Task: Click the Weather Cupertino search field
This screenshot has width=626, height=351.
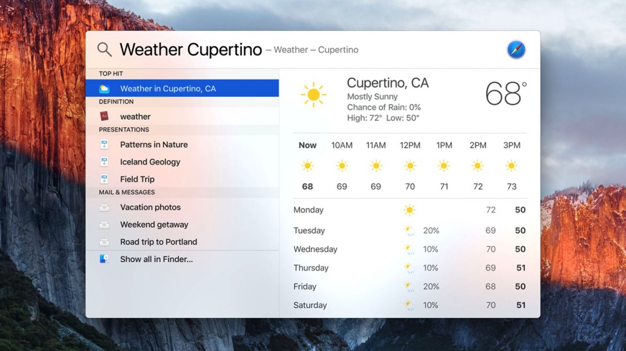Action: pyautogui.click(x=191, y=50)
